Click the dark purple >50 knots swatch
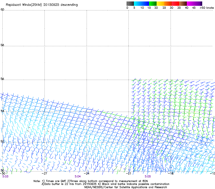 [x=201, y=3]
